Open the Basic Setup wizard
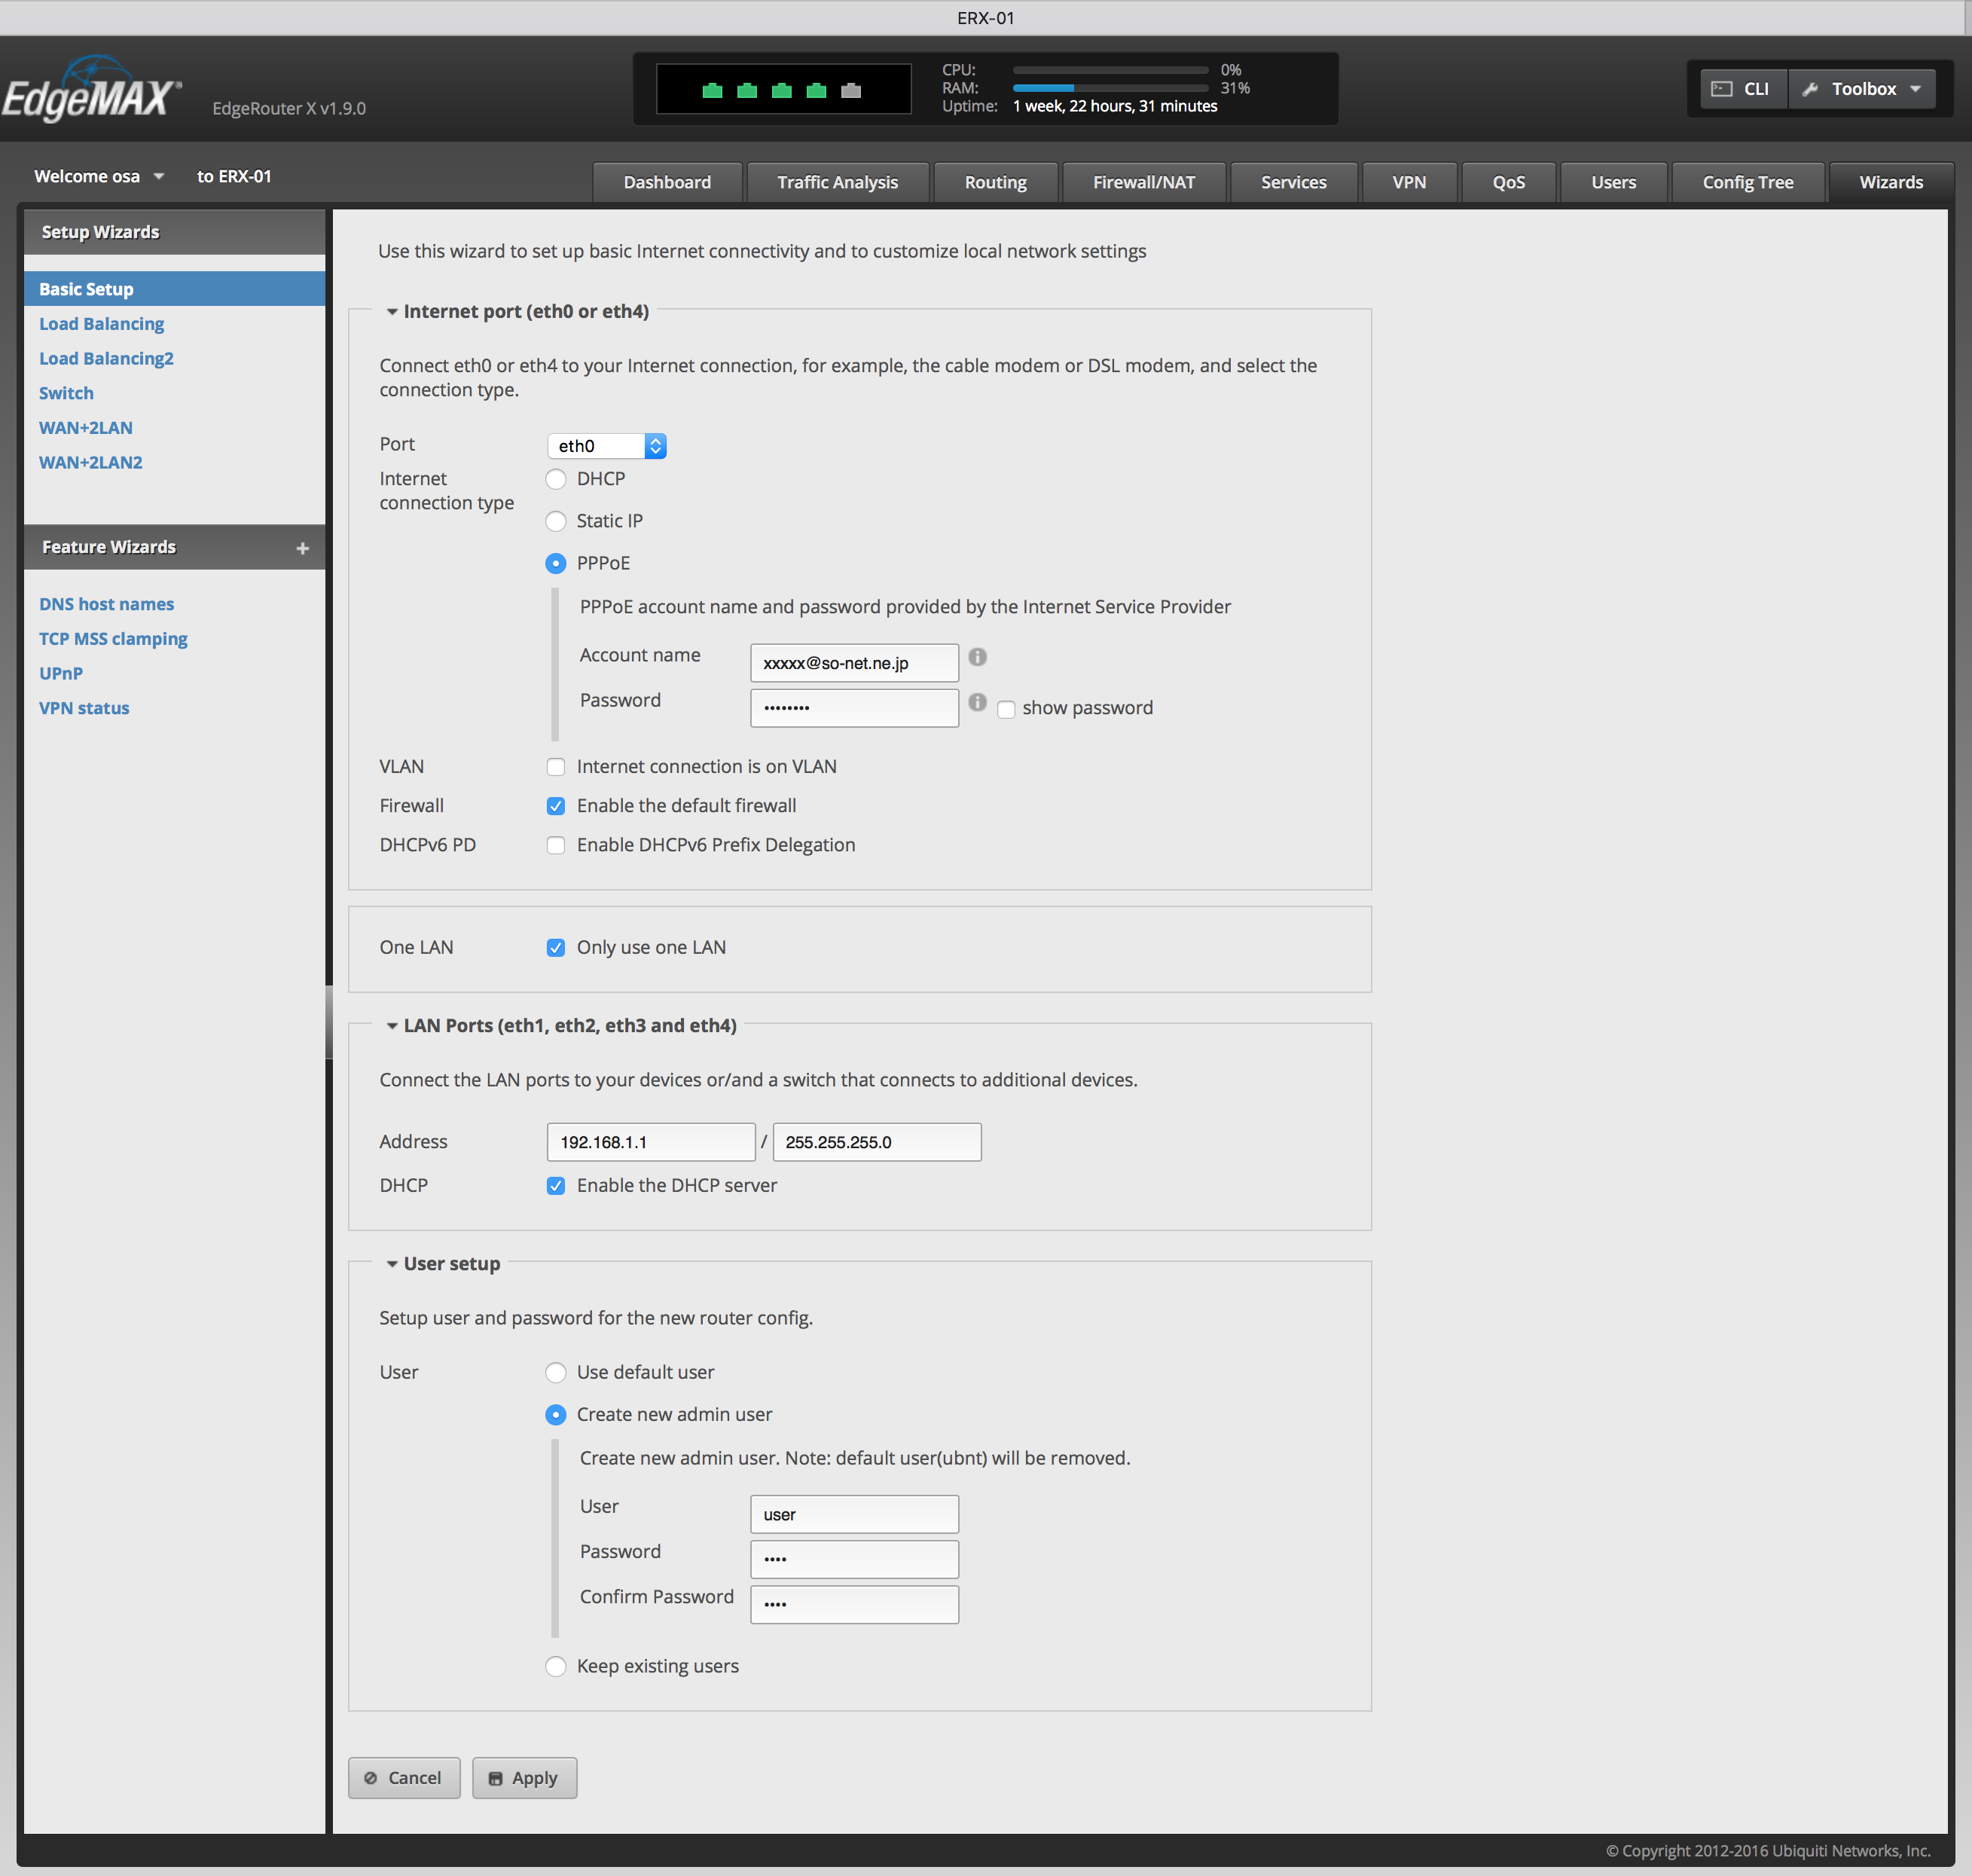The width and height of the screenshot is (1972, 1876). point(174,289)
